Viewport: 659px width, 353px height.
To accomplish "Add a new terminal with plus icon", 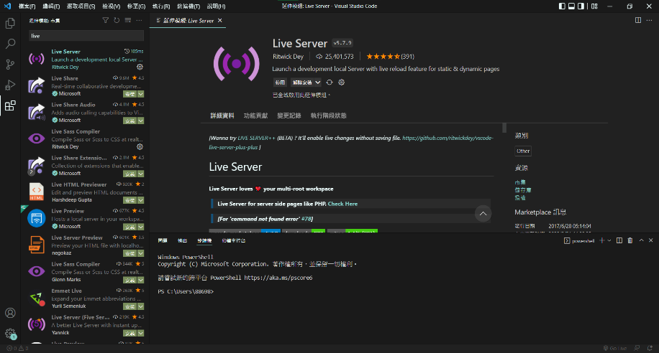I will pos(602,240).
